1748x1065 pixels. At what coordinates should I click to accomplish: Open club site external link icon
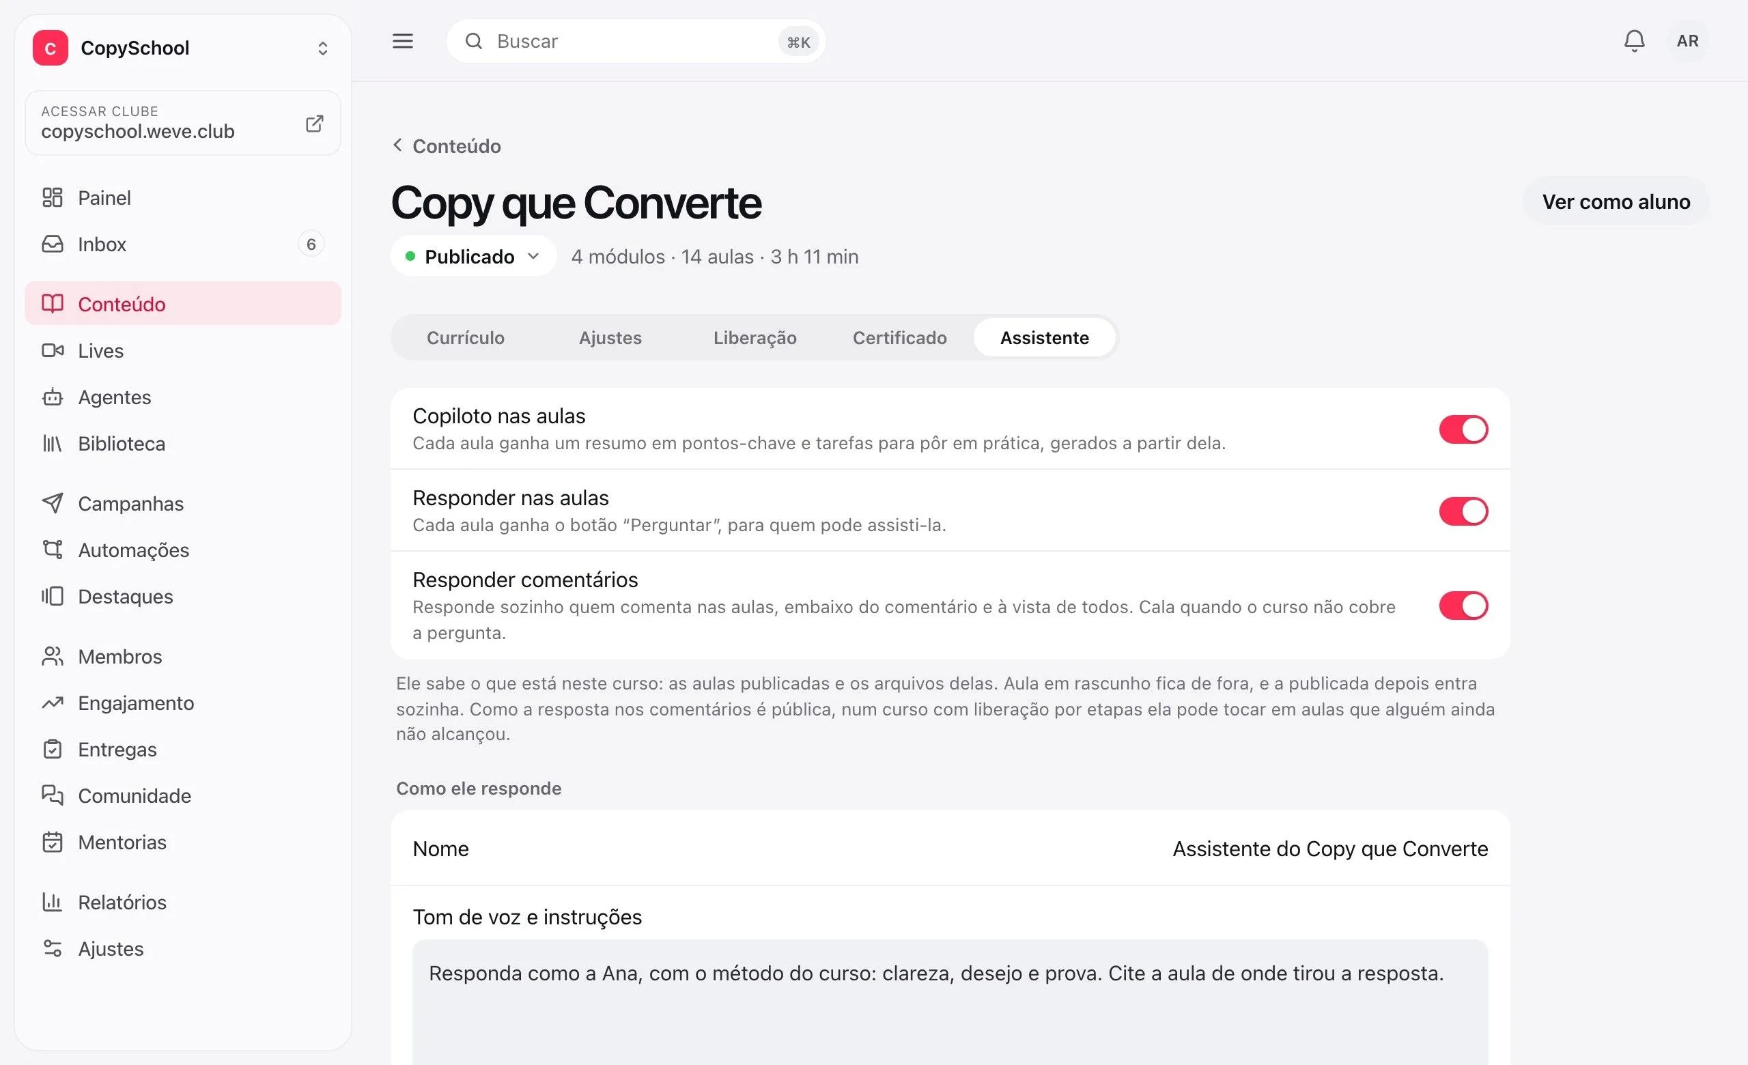pyautogui.click(x=314, y=124)
